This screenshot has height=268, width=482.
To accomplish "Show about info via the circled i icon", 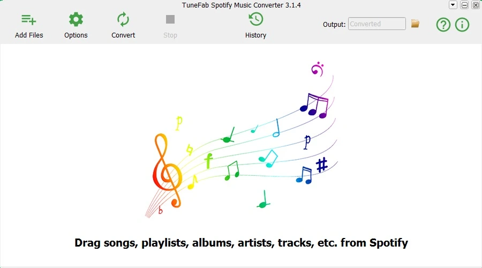I will tap(462, 25).
